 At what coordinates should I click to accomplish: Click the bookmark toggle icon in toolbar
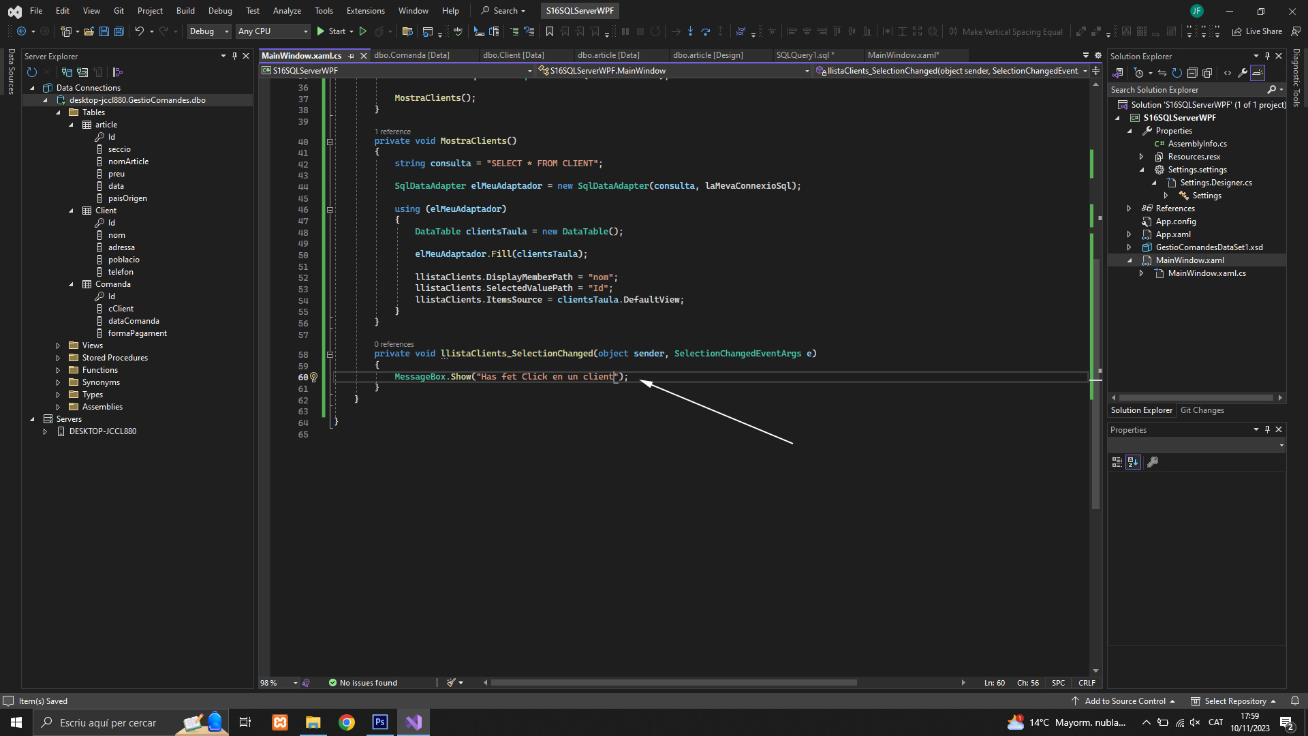pos(549,31)
